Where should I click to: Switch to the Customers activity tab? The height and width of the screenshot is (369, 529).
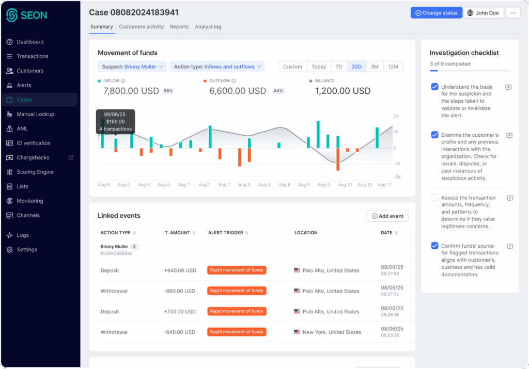point(141,27)
